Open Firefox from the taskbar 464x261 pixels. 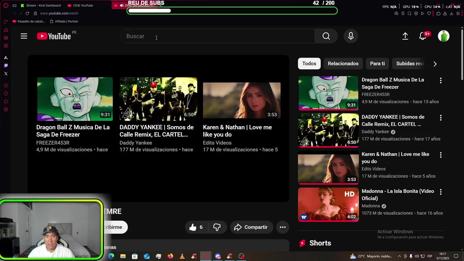click(x=170, y=256)
